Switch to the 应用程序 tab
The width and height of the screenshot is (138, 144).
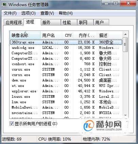click(x=14, y=22)
